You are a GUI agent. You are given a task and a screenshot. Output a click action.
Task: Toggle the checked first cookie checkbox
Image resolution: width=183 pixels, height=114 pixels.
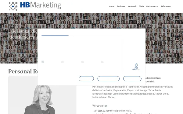43,62
